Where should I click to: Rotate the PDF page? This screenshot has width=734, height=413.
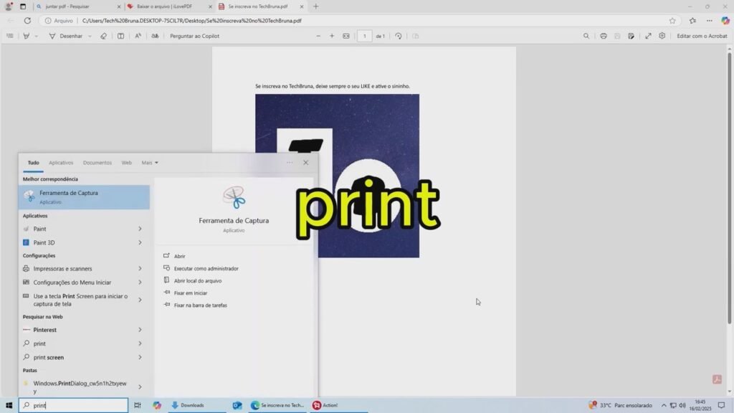(x=399, y=36)
